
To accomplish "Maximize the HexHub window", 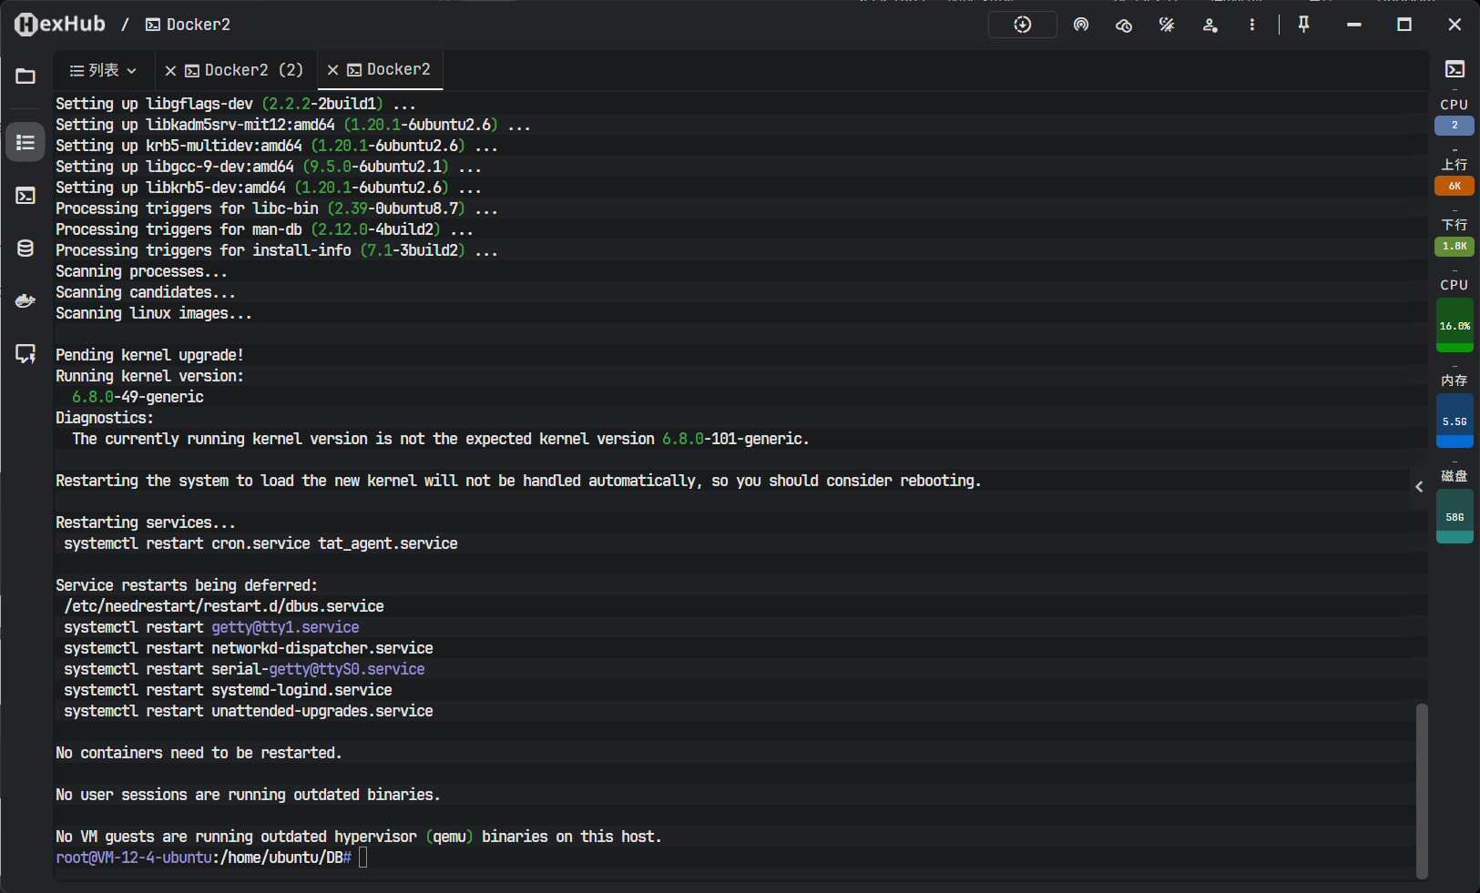I will [x=1404, y=25].
